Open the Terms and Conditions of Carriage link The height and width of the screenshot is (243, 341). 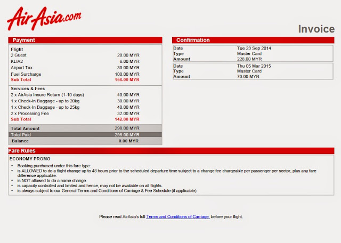177,217
